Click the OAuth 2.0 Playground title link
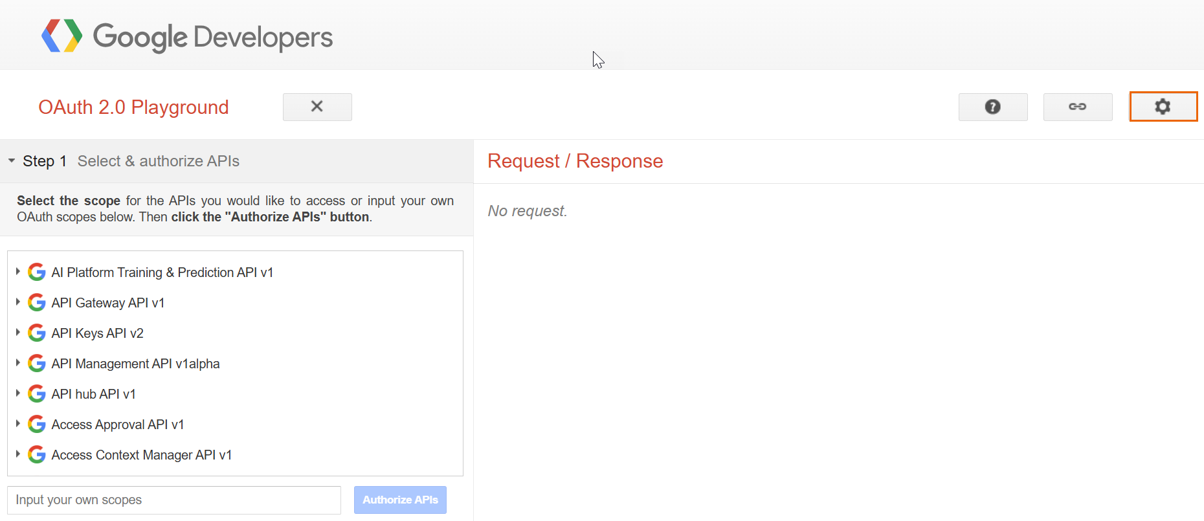The height and width of the screenshot is (521, 1204). coord(133,107)
